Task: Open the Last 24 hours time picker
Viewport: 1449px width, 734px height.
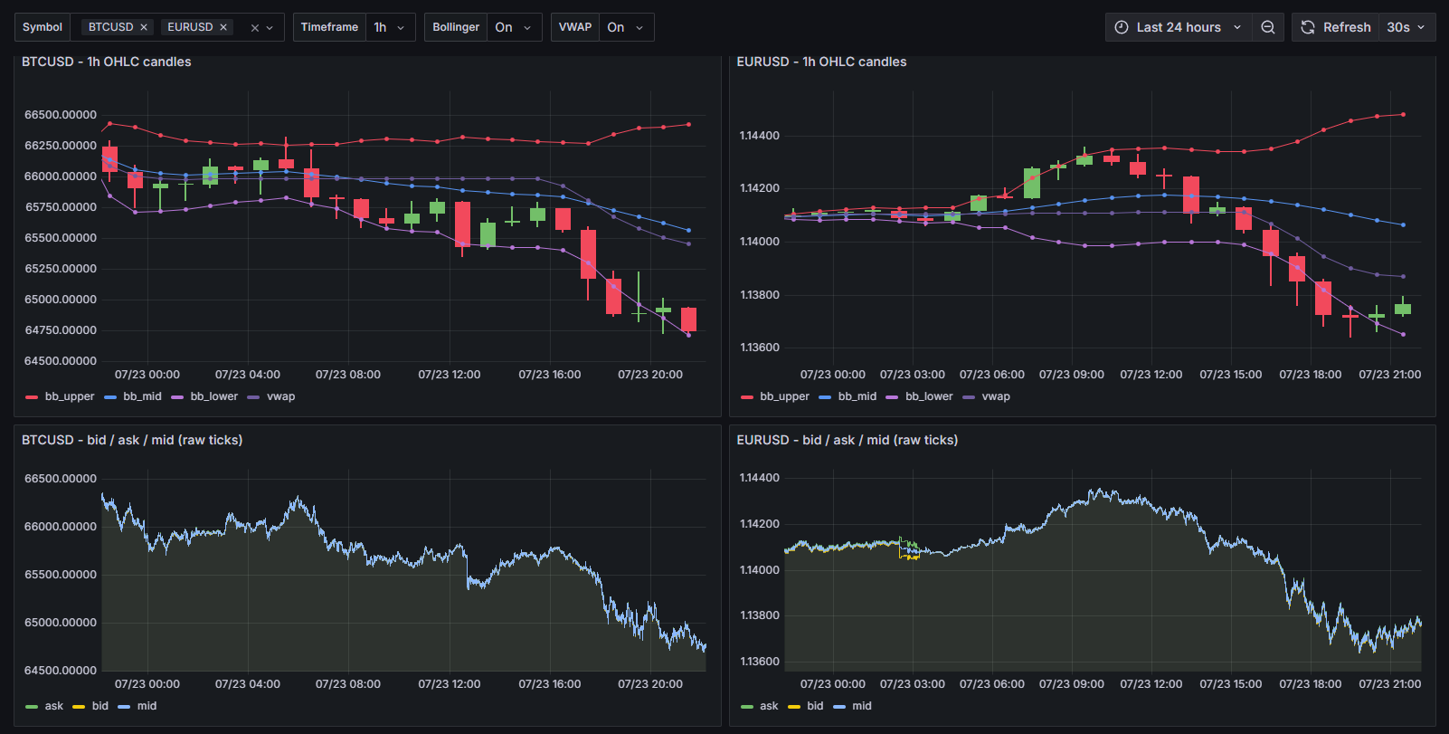Action: tap(1179, 27)
